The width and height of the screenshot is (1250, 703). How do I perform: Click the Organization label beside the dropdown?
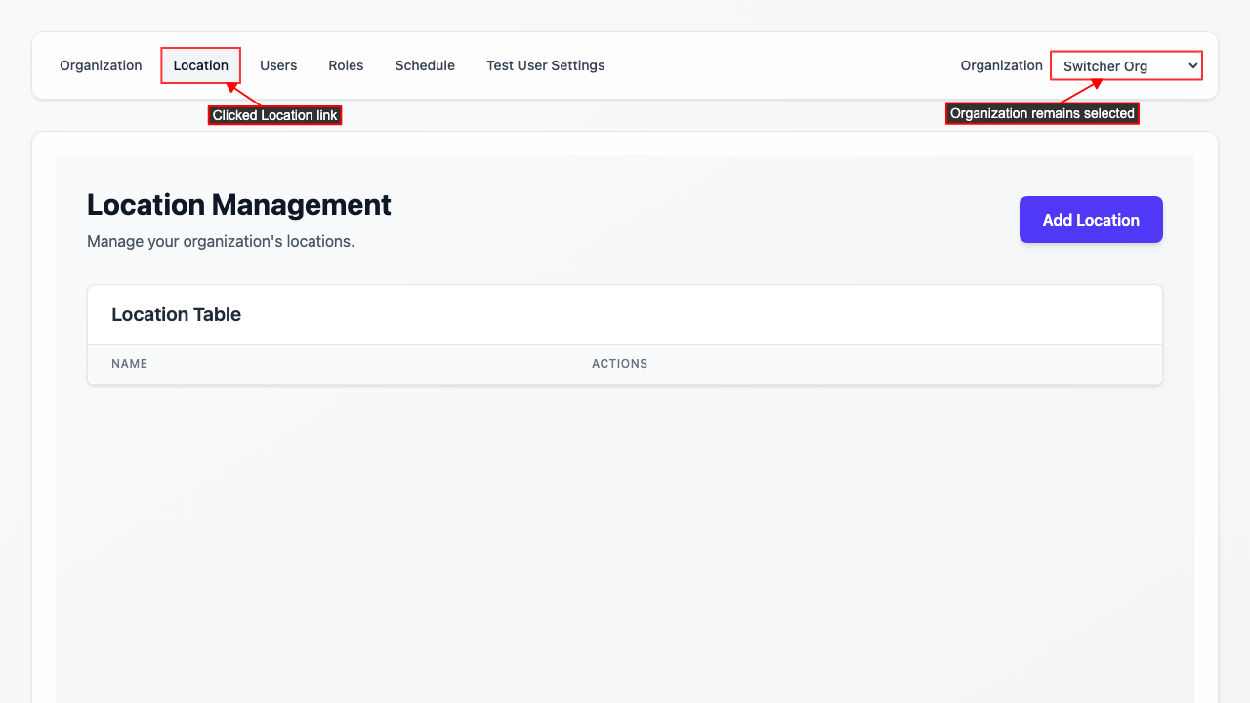tap(1001, 65)
